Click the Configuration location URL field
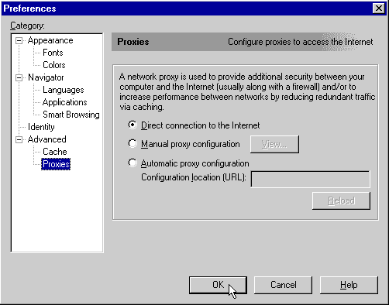This screenshot has width=389, height=305. pos(310,179)
